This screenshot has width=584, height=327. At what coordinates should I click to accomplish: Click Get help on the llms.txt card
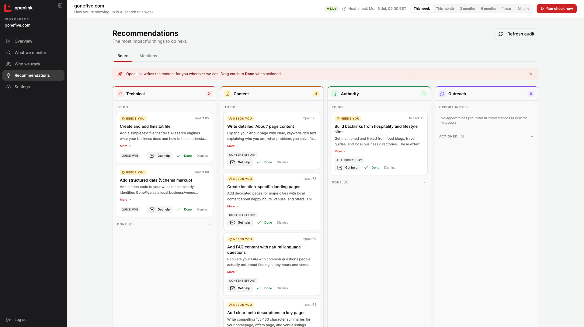coord(160,156)
